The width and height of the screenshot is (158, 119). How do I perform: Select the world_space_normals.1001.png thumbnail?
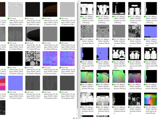point(150,99)
